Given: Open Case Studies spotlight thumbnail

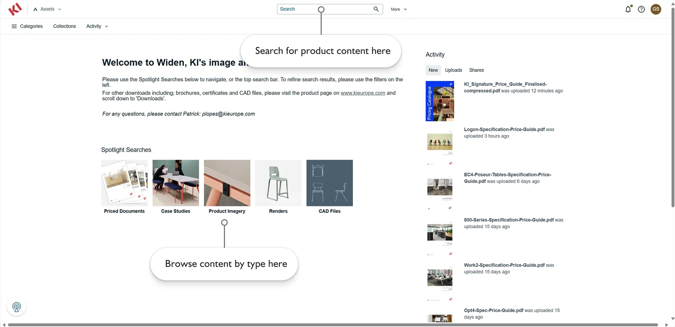Looking at the screenshot, I should [175, 183].
